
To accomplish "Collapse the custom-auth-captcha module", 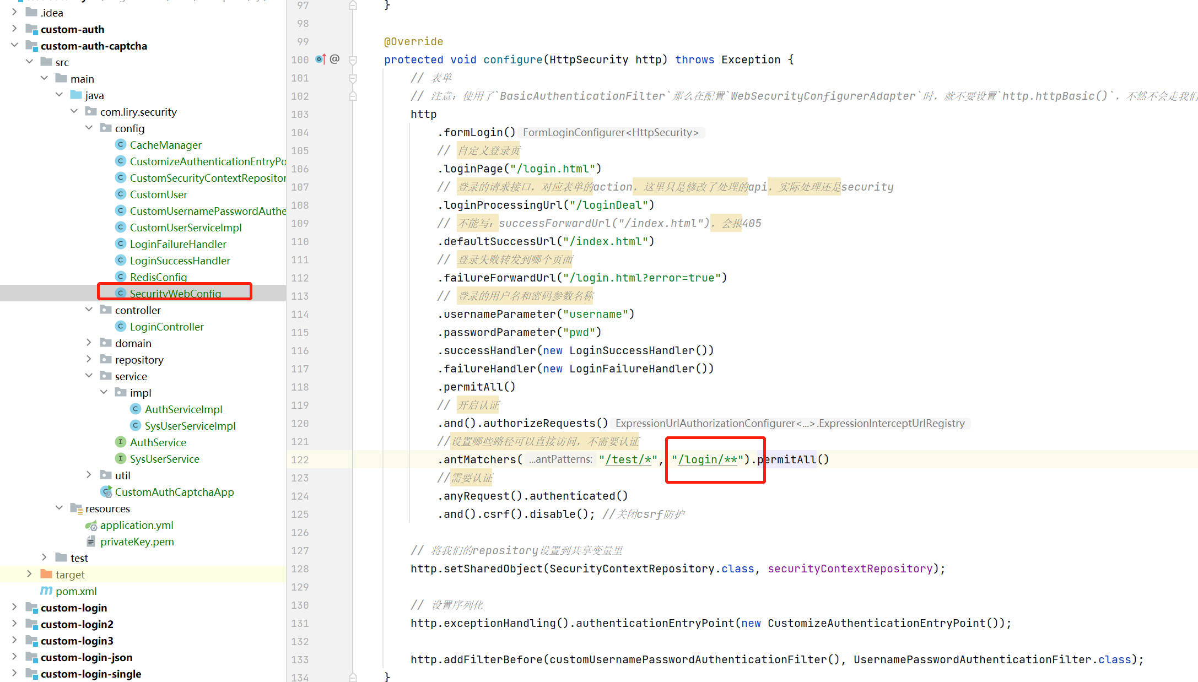I will click(14, 45).
